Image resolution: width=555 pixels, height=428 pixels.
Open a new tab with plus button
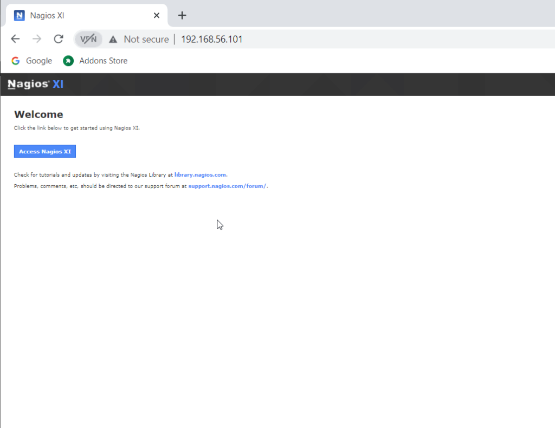[x=182, y=16]
